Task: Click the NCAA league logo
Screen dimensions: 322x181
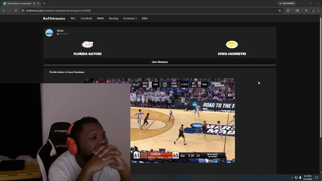Action: (49, 33)
